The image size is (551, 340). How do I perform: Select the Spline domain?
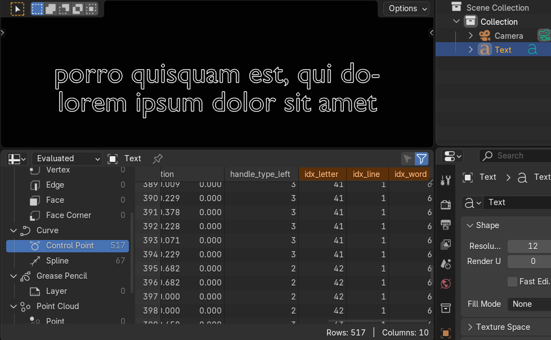(x=68, y=261)
